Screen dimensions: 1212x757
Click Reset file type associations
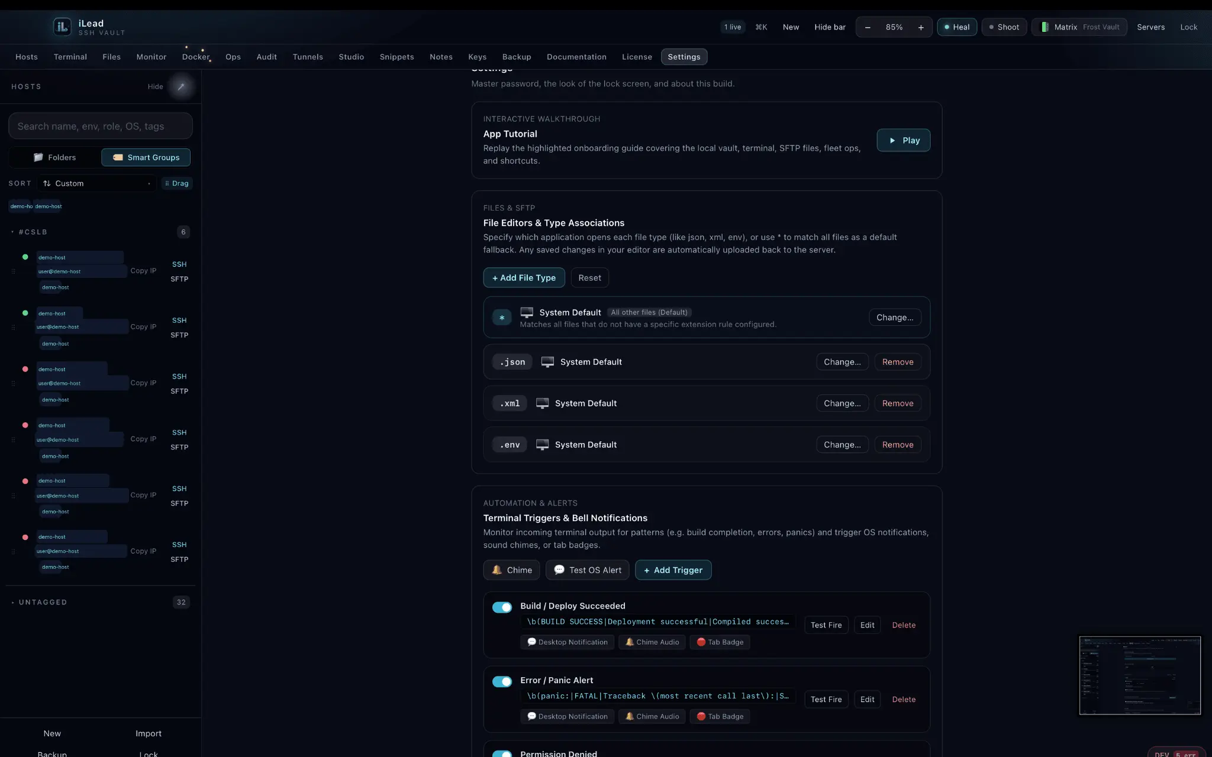(589, 278)
